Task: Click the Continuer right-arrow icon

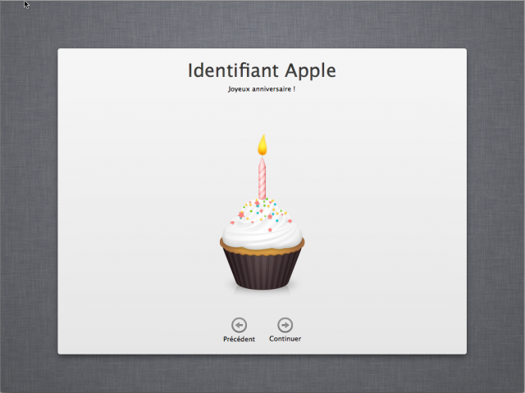Action: point(285,325)
